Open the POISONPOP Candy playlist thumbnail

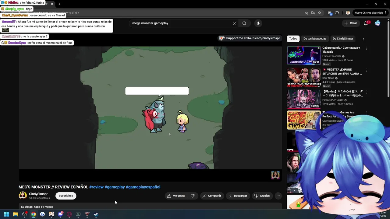point(304,99)
